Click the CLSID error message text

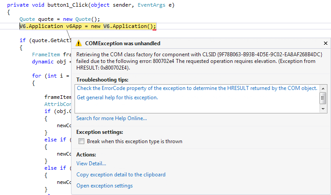click(199, 61)
